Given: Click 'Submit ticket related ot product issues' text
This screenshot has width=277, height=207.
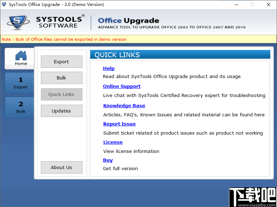Looking at the screenshot, I should pyautogui.click(x=183, y=133).
